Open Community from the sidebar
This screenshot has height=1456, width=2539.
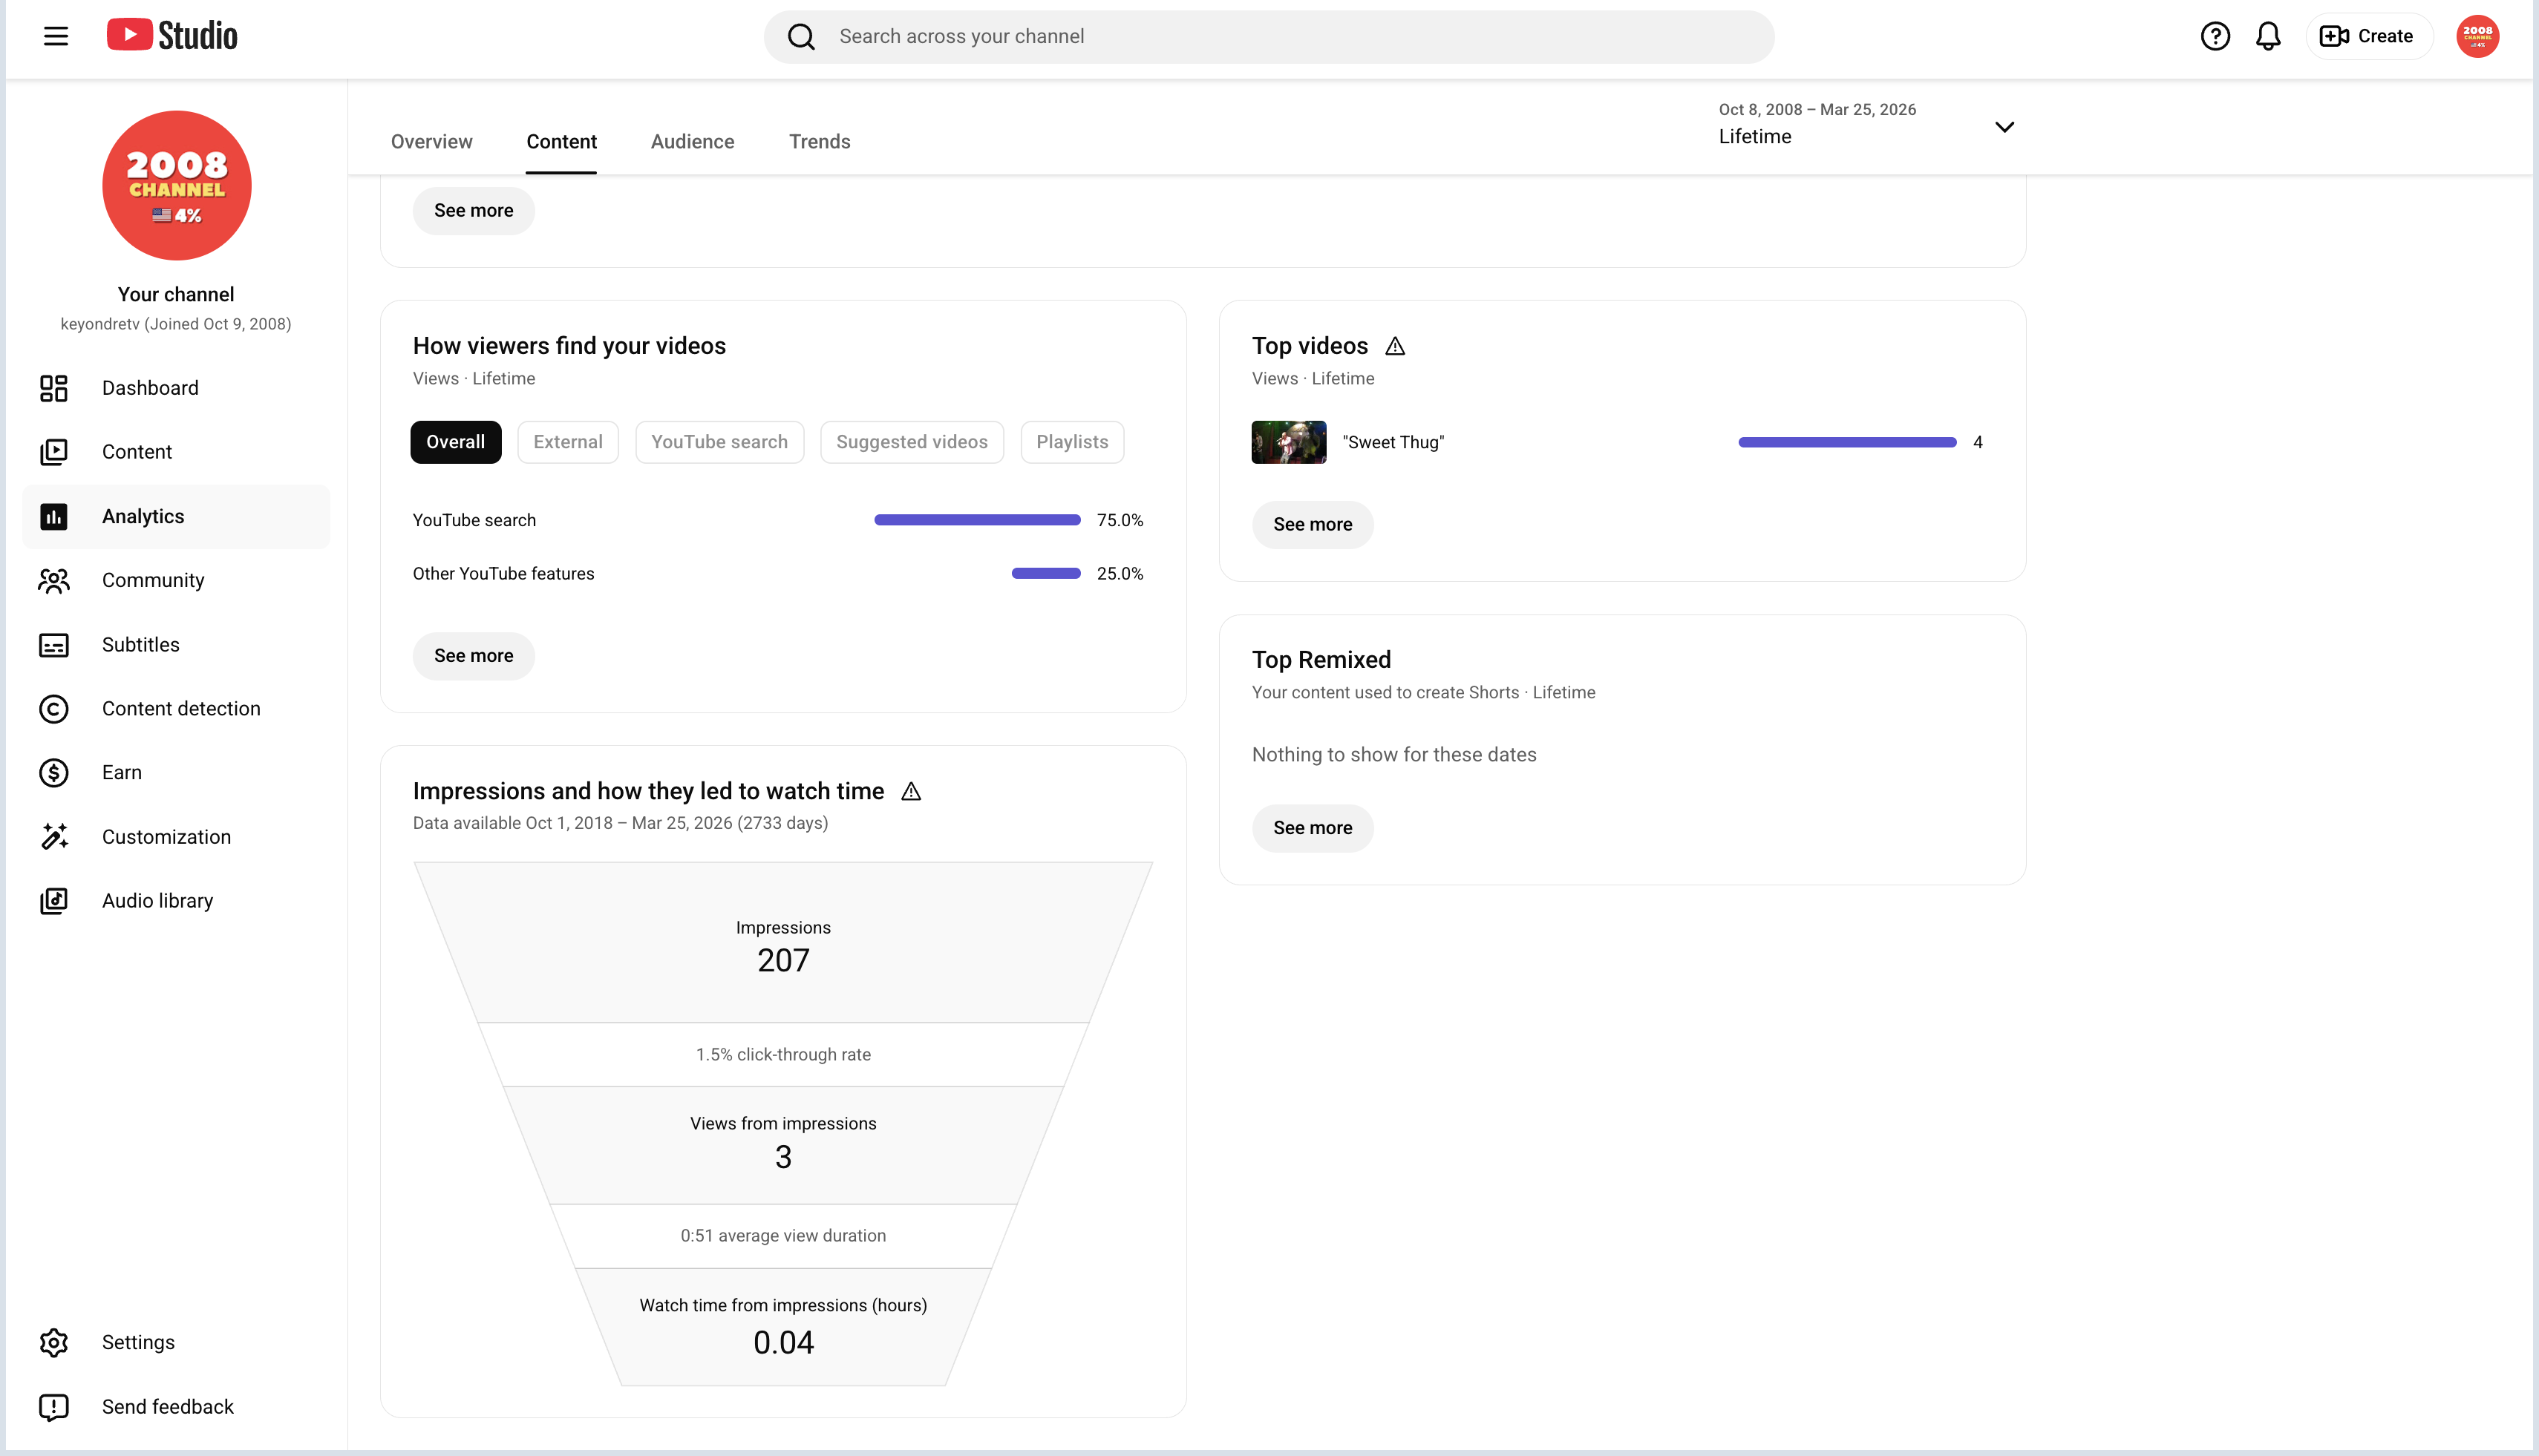pos(176,580)
